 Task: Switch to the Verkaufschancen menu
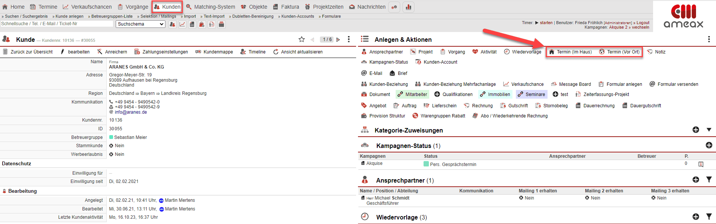[x=87, y=7]
